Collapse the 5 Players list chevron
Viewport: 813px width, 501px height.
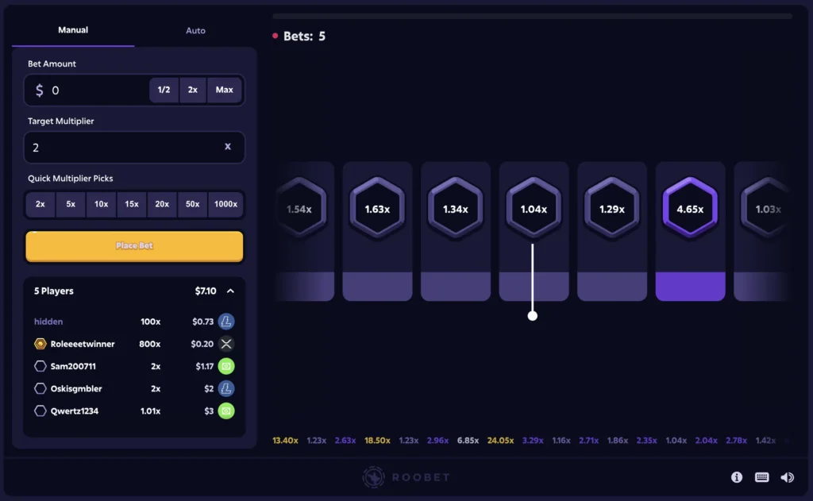click(x=230, y=291)
